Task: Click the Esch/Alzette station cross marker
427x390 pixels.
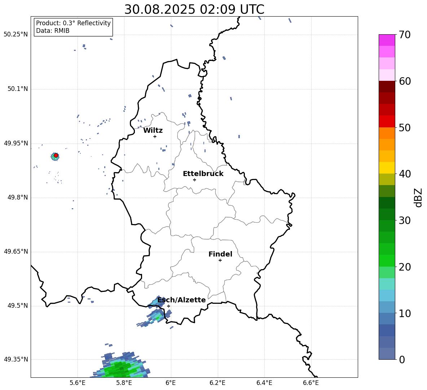Action: pos(168,306)
